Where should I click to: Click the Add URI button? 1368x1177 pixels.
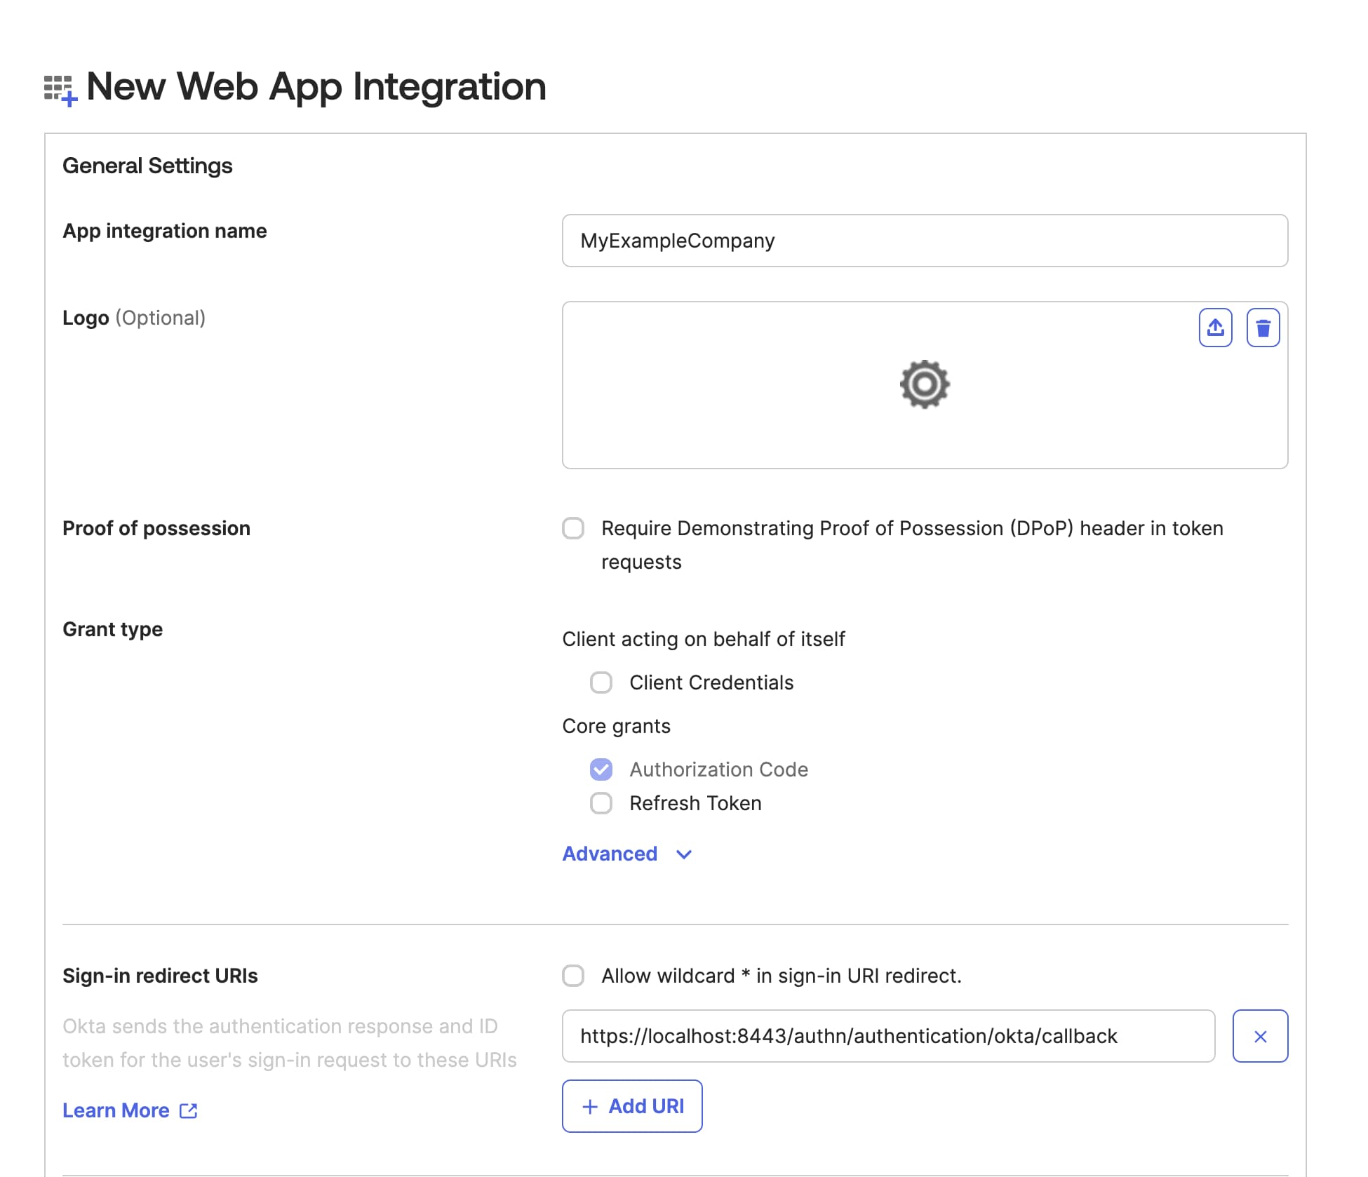[631, 1106]
